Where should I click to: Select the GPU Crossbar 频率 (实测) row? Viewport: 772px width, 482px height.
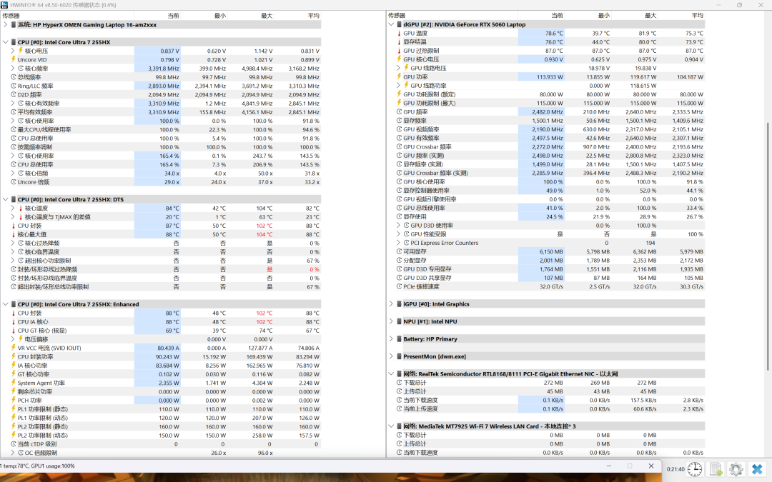point(546,173)
